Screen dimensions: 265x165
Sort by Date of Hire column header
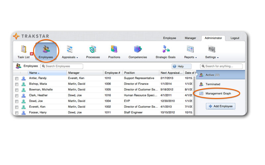[190, 73]
